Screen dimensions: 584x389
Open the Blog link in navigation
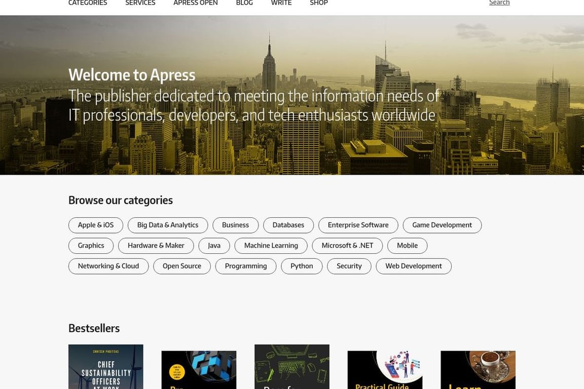[x=244, y=3]
